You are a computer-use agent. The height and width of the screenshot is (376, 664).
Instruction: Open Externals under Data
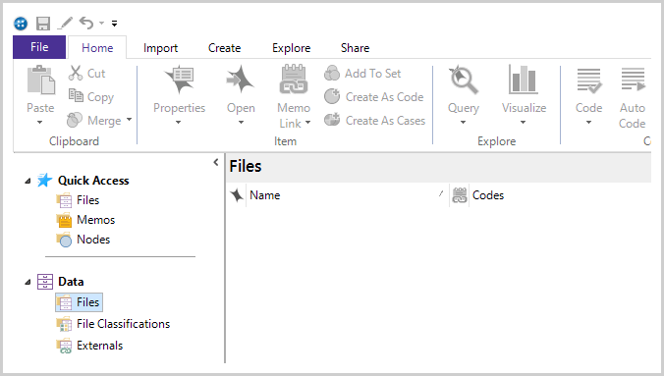pos(99,346)
